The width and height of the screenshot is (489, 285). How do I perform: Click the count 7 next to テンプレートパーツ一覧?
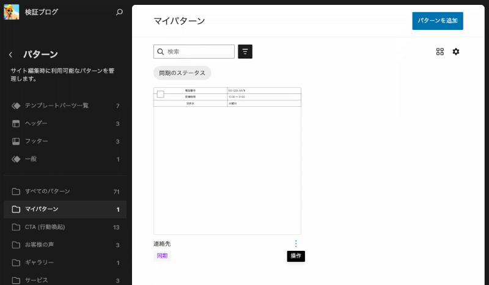(x=117, y=106)
